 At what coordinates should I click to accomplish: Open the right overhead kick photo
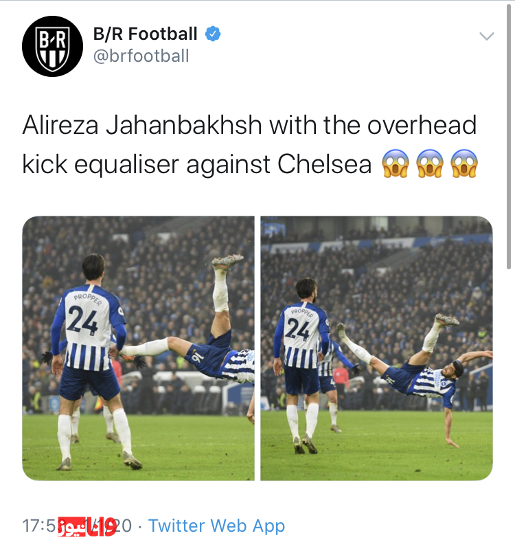376,348
